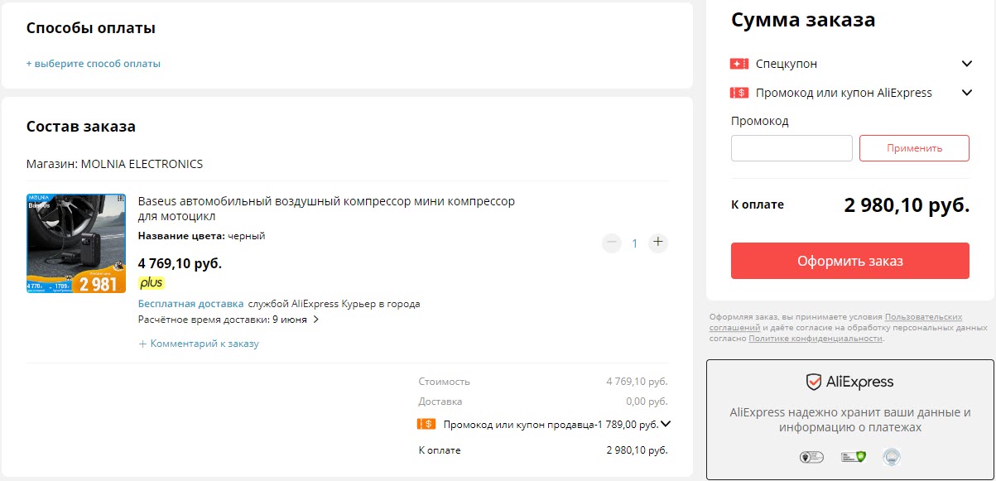Viewport: 996px width, 481px height.
Task: Expand Промокод или купон AliExpress section
Action: click(966, 93)
